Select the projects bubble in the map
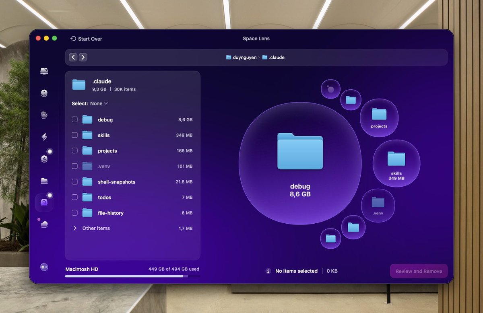Screen dimensions: 483x313 pyautogui.click(x=379, y=118)
